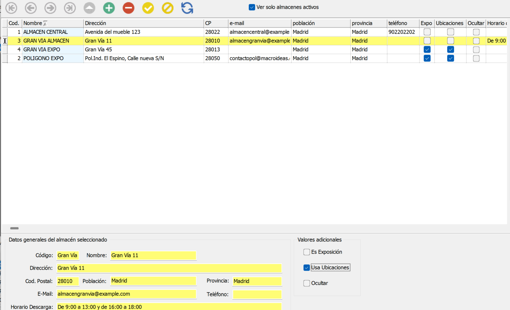
Task: Uncheck Ubicaciones for POLIGONO EXPO
Action: [450, 58]
